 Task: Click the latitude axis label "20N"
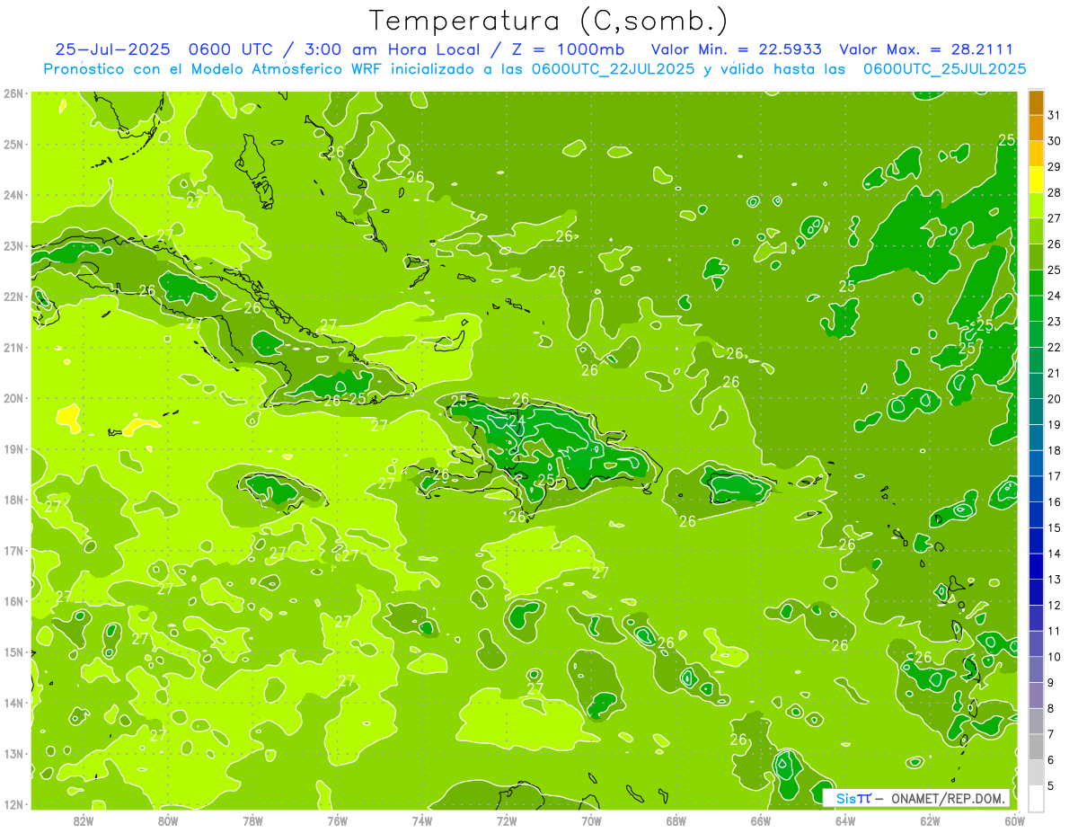click(x=13, y=398)
